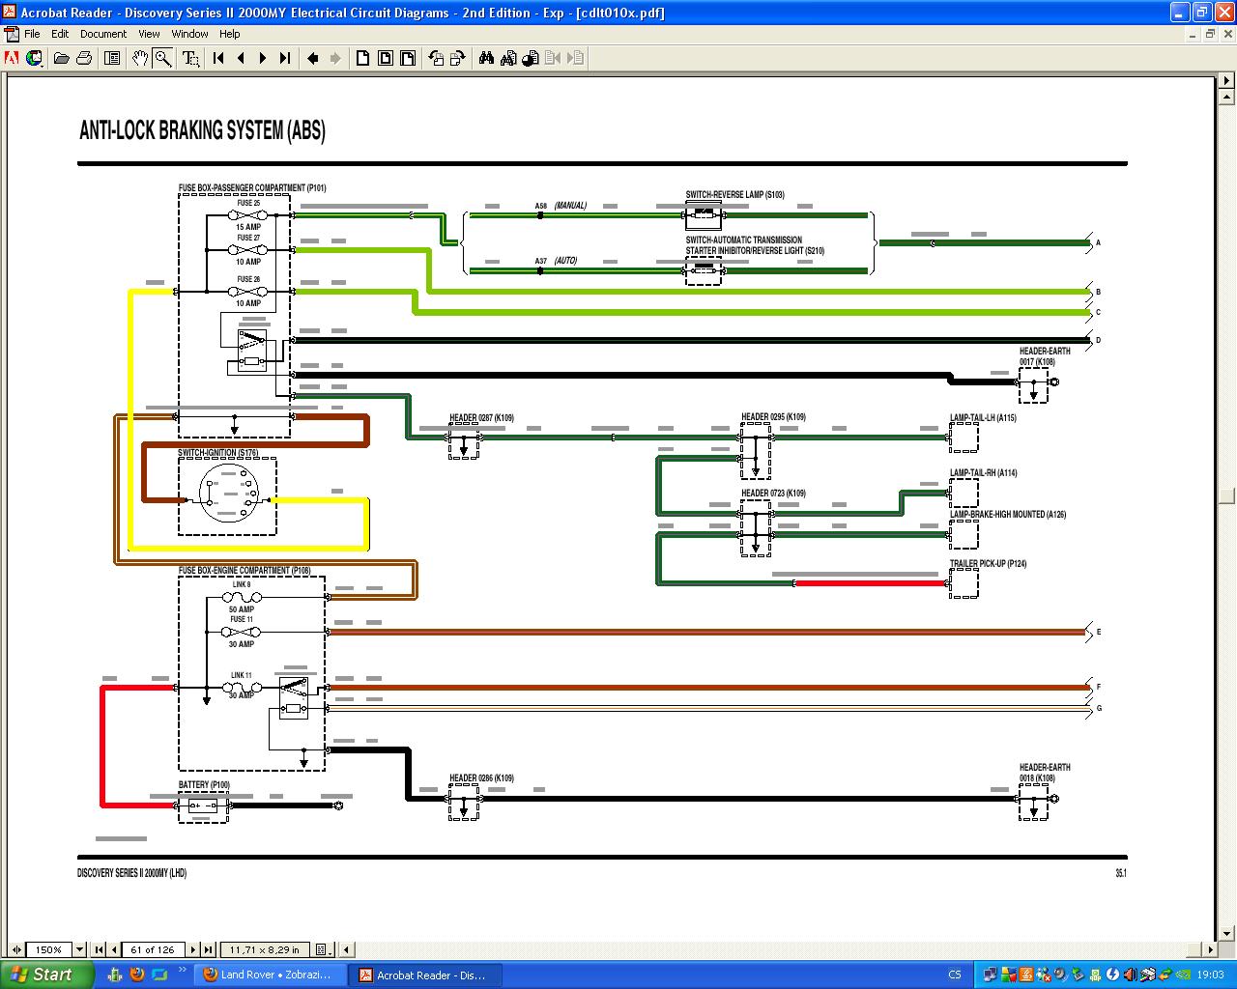Open the zoom level dropdown arrow
The image size is (1237, 989).
(x=80, y=949)
